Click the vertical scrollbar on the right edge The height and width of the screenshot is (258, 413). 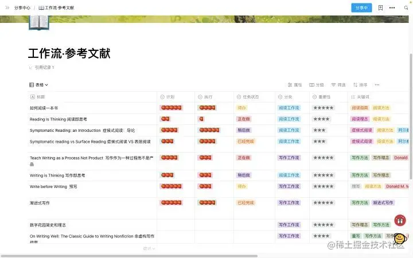tap(411, 117)
